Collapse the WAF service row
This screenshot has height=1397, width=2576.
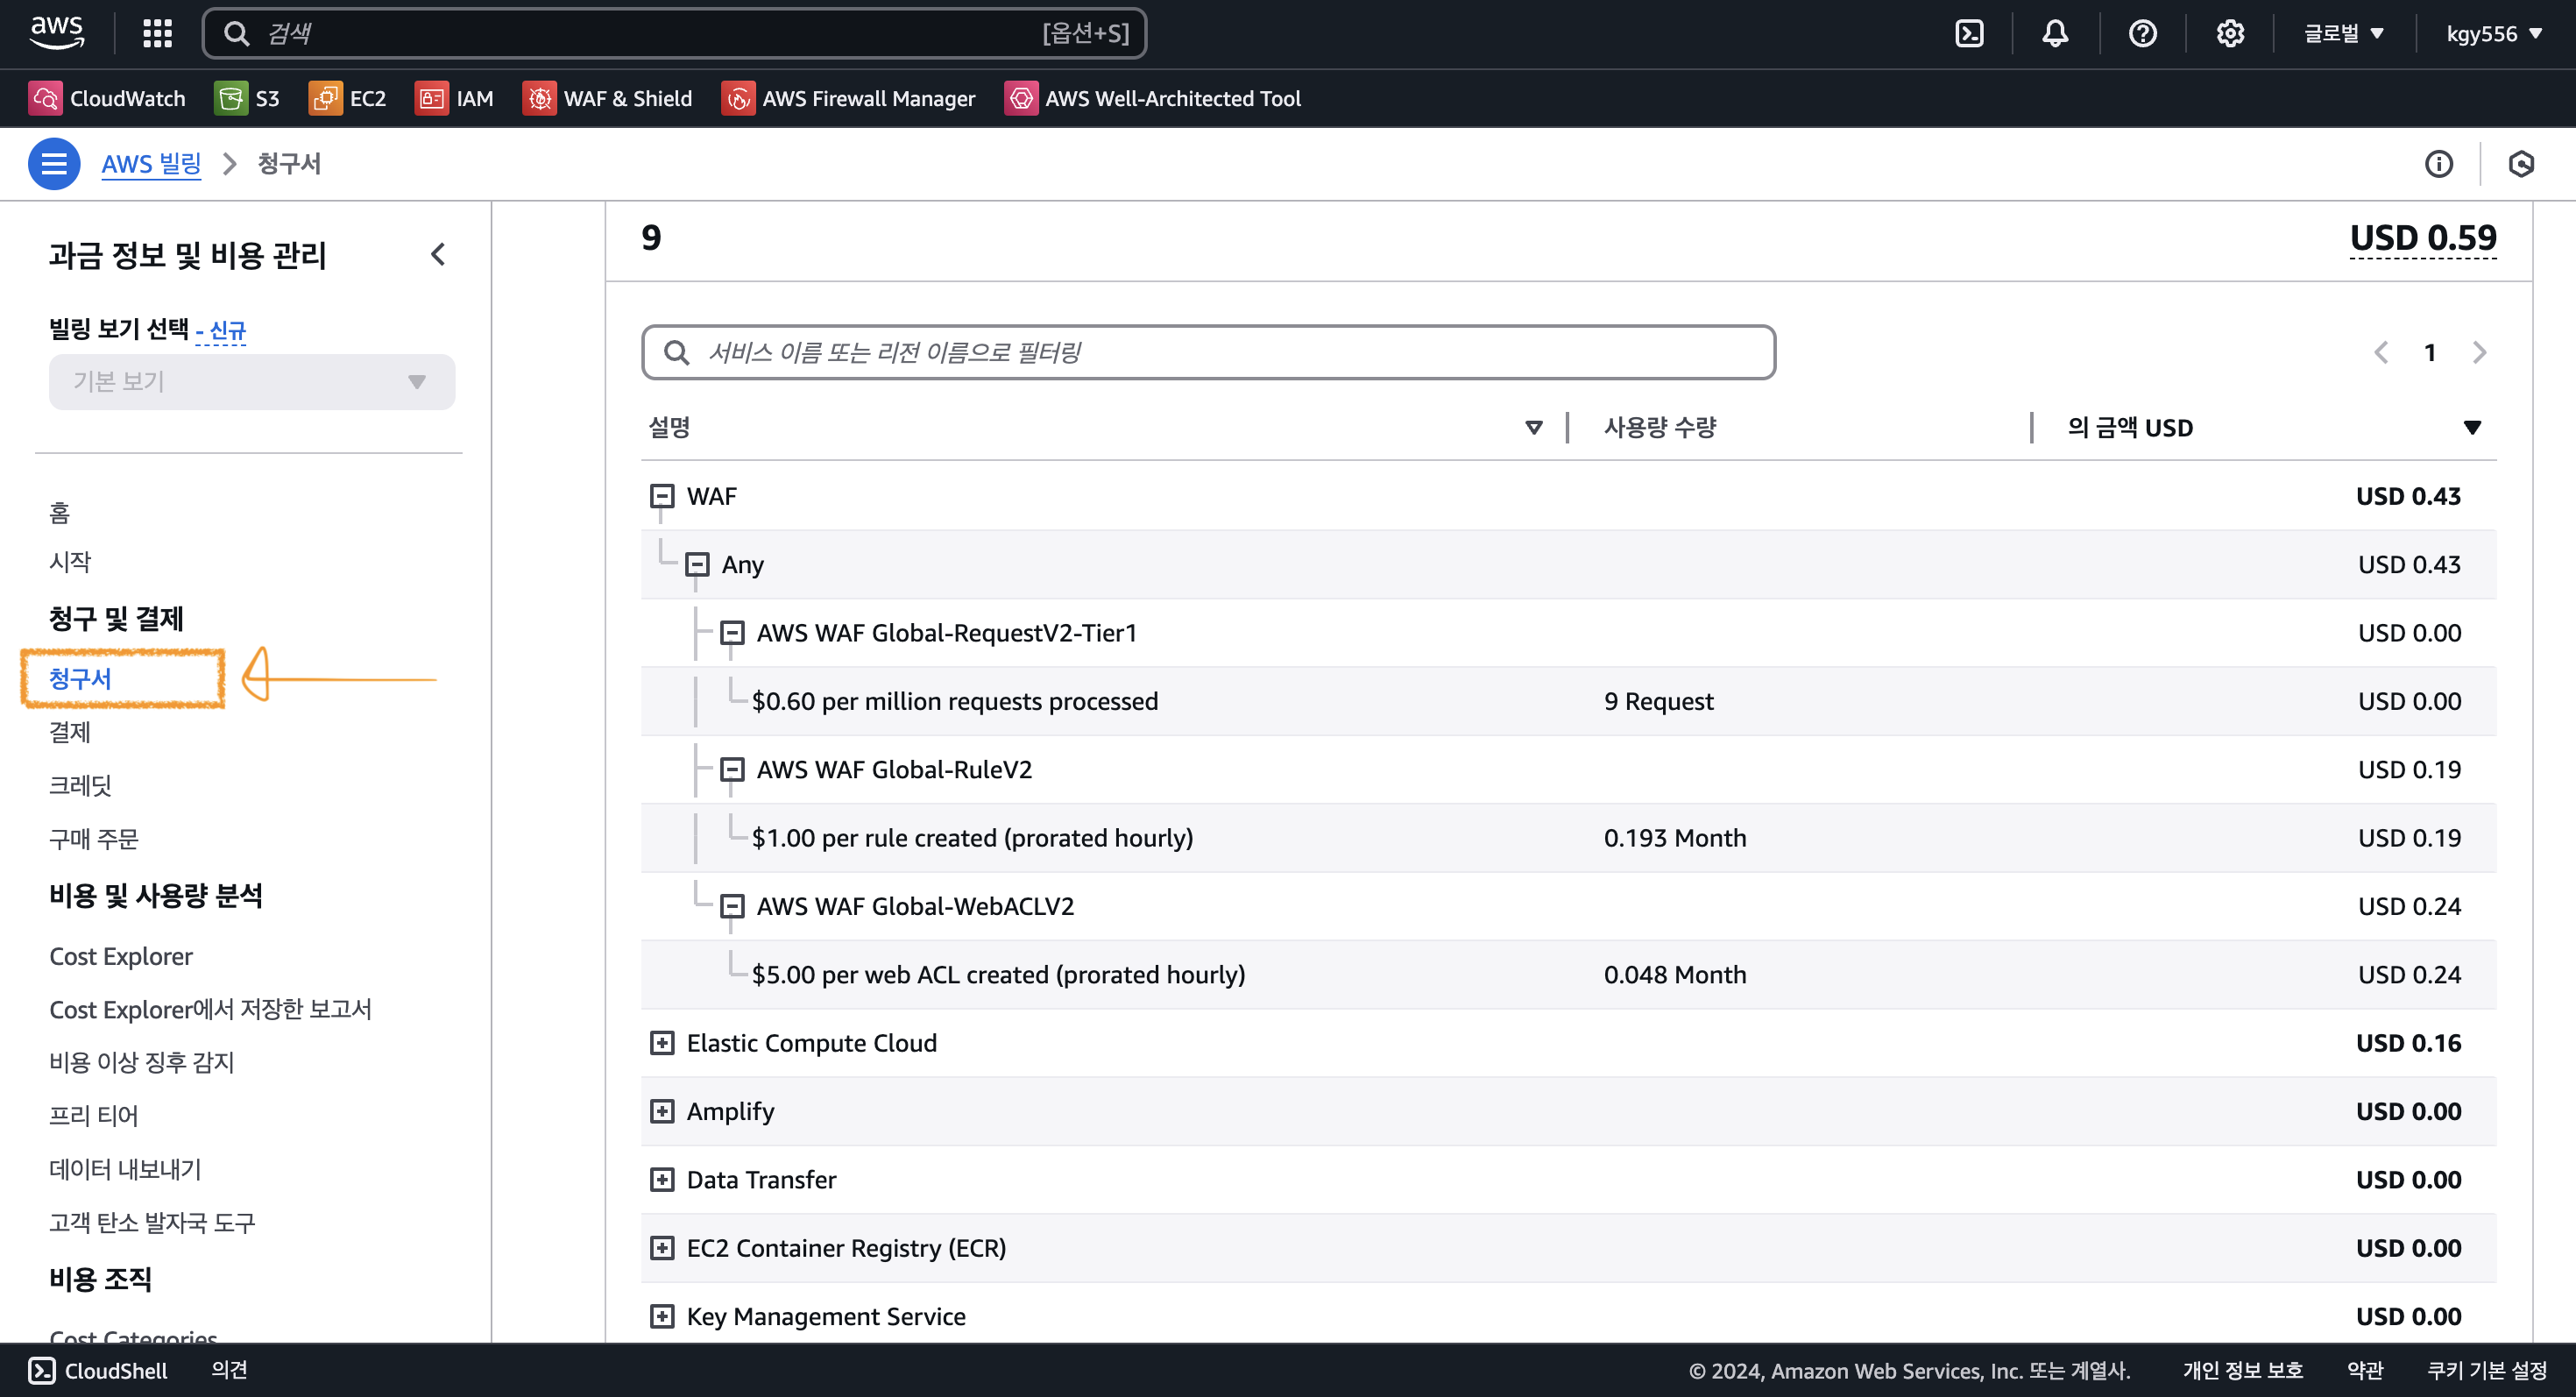tap(662, 496)
